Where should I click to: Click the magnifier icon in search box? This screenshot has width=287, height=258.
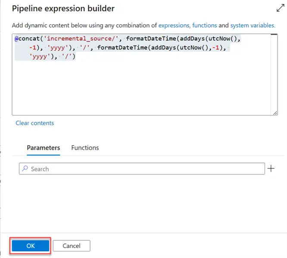(x=25, y=169)
